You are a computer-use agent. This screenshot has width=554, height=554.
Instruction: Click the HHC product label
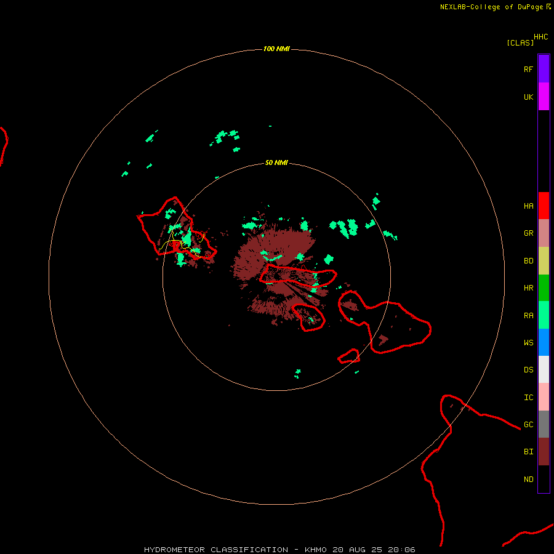click(x=541, y=37)
